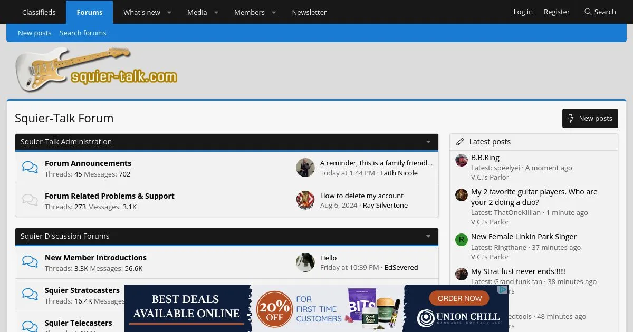Click the search magnifier icon in header
Viewport: 633px width, 332px height.
(588, 12)
